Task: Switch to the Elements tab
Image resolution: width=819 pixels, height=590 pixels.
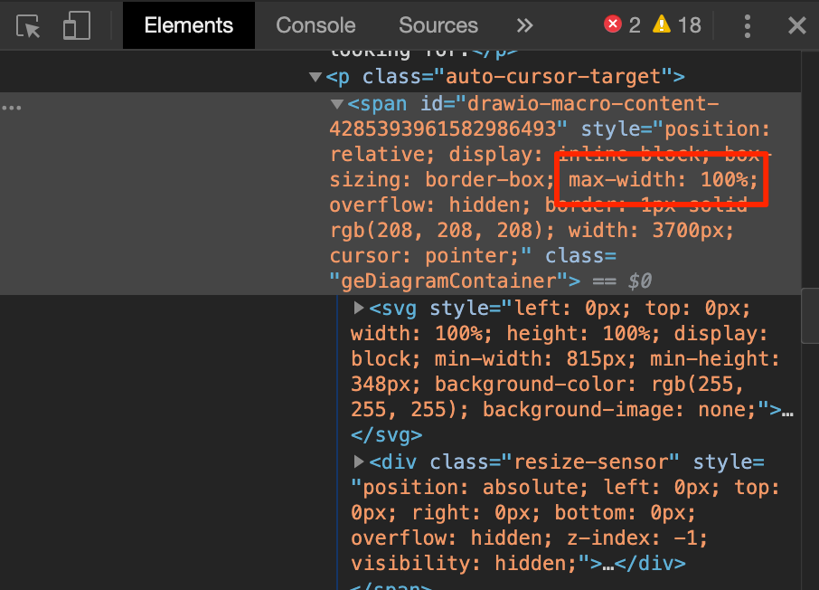Action: pos(189,25)
